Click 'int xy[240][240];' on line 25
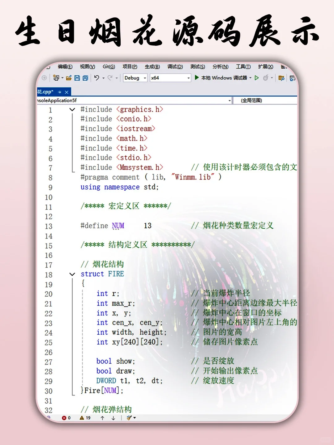 pyautogui.click(x=130, y=342)
